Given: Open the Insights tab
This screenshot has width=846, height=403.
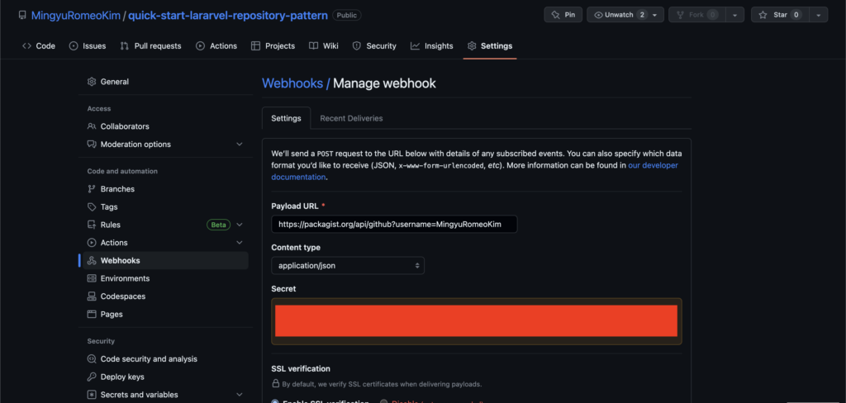Looking at the screenshot, I should pos(431,46).
